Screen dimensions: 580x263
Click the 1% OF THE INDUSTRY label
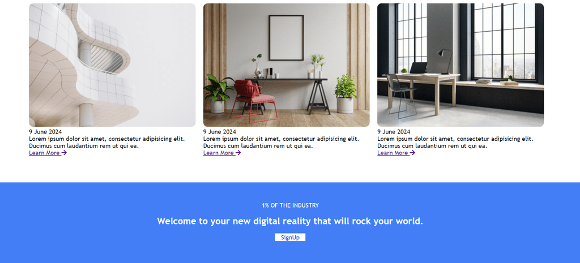pos(291,205)
